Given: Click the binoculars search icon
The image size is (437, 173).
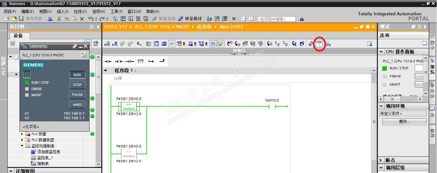Looking at the screenshot, I should 301,19.
